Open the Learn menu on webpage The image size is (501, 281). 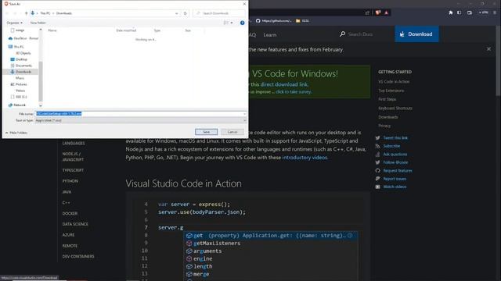coord(269,34)
